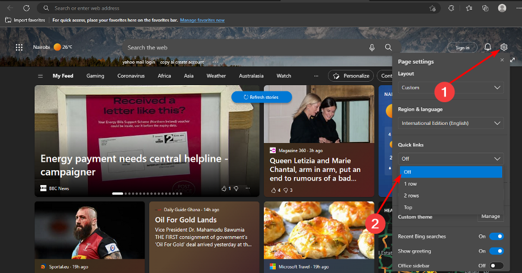Open the feed hamburger menu
The height and width of the screenshot is (273, 522).
[x=40, y=76]
